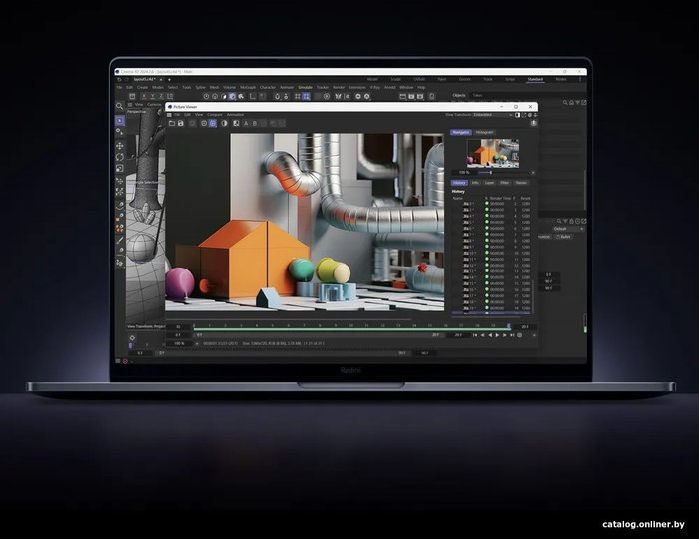Click the Bullet button in Attributes panel
This screenshot has width=699, height=539.
(x=563, y=237)
